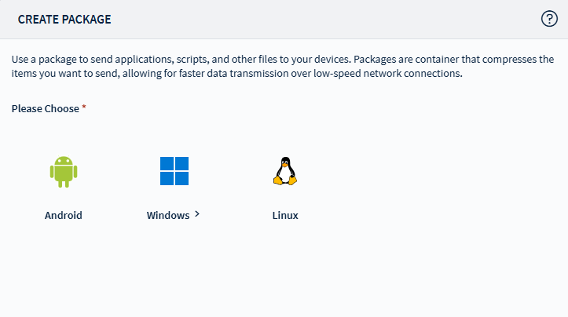This screenshot has width=568, height=317.
Task: Click the blank panel area below Linux
Action: (x=284, y=267)
